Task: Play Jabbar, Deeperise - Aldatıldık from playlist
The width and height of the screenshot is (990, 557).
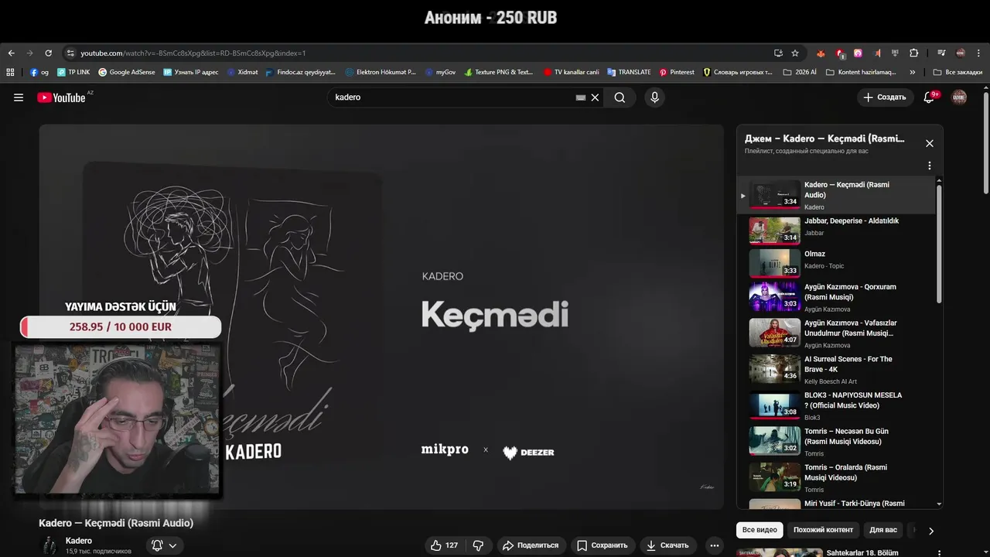Action: [x=837, y=231]
